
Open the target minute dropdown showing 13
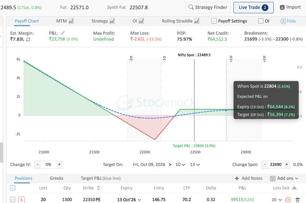pyautogui.click(x=195, y=165)
